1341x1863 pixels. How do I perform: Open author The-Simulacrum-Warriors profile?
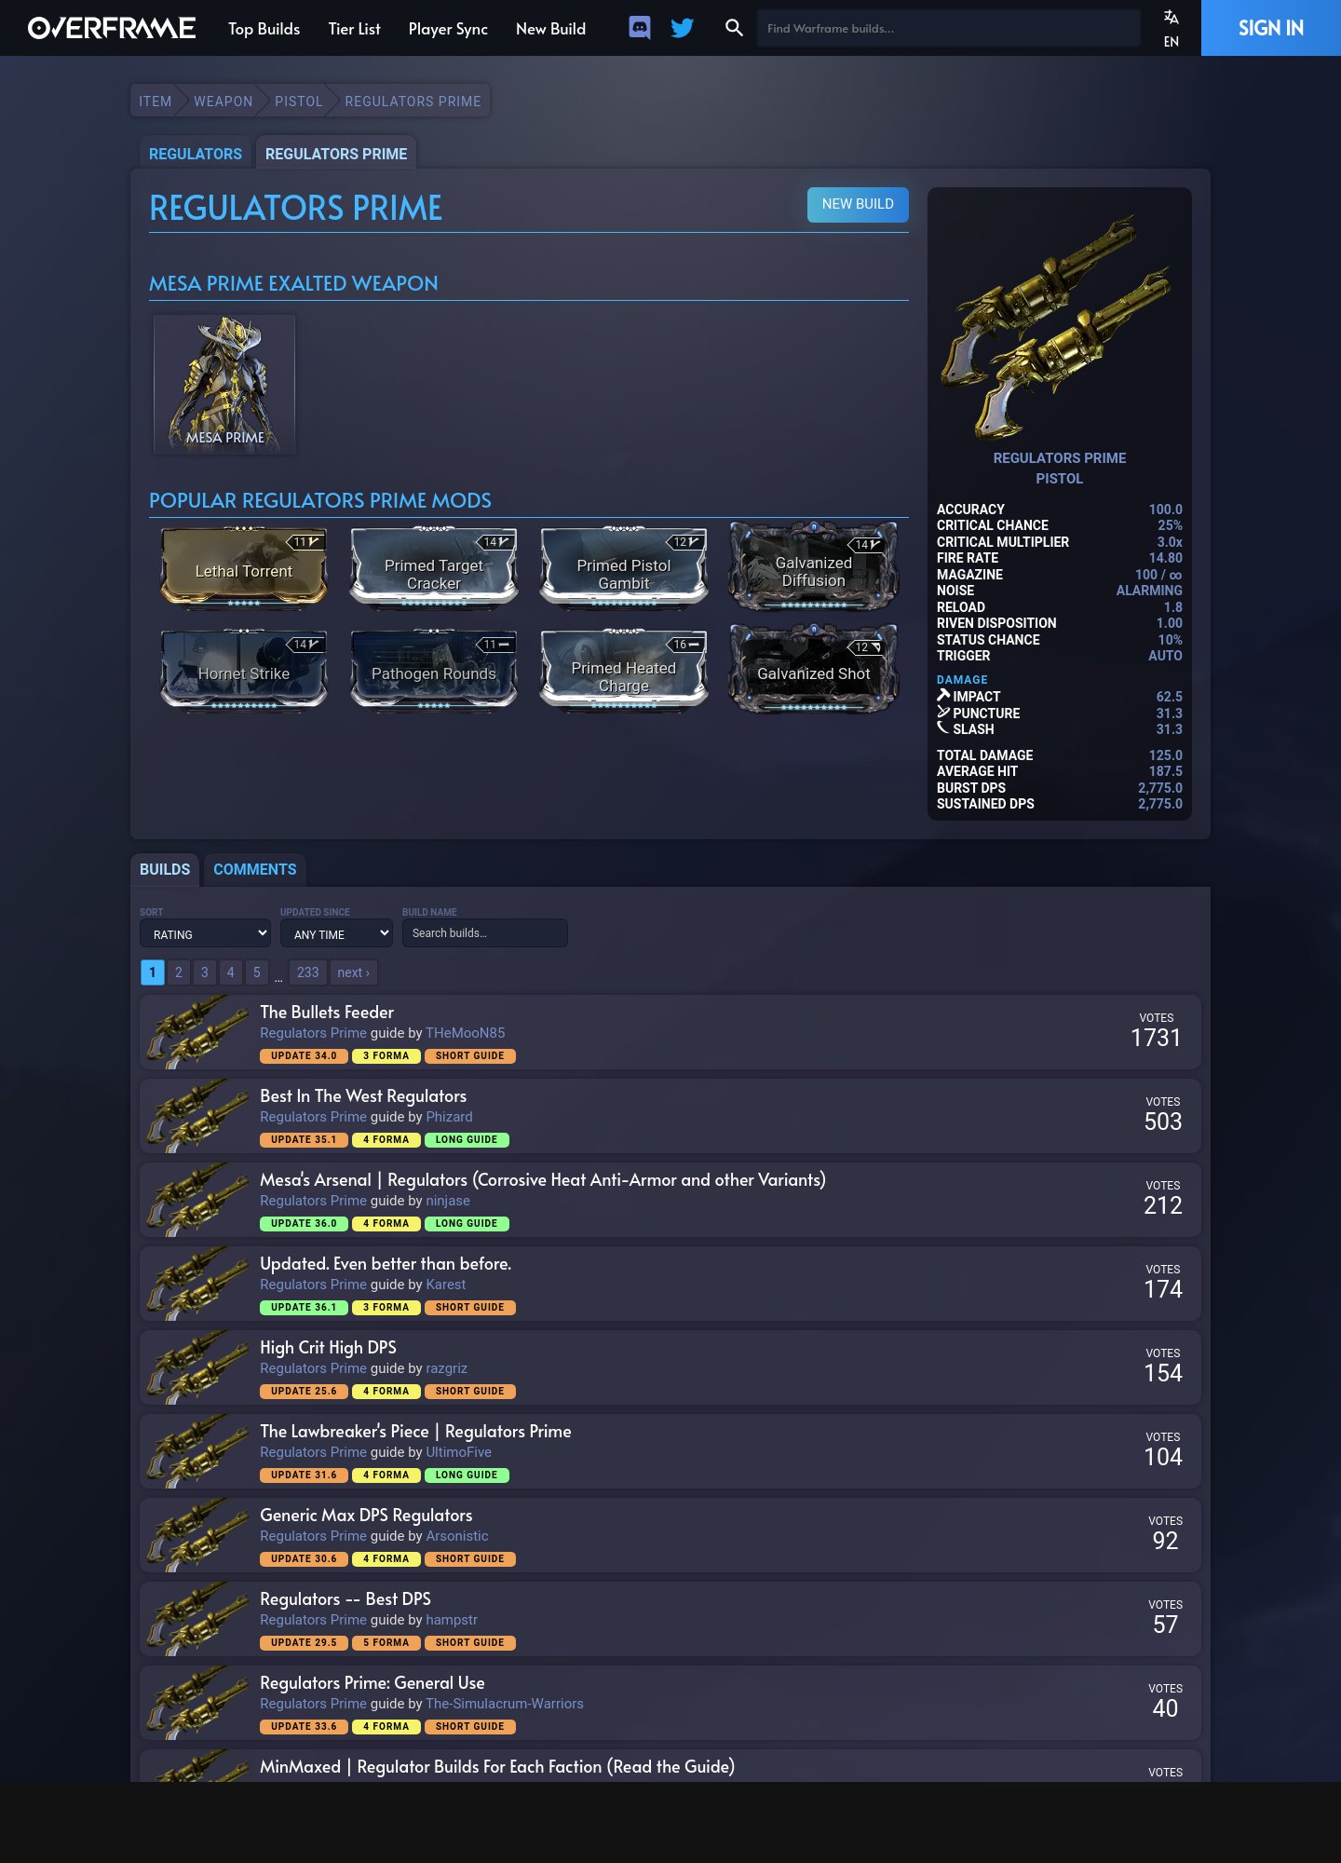coord(505,1704)
